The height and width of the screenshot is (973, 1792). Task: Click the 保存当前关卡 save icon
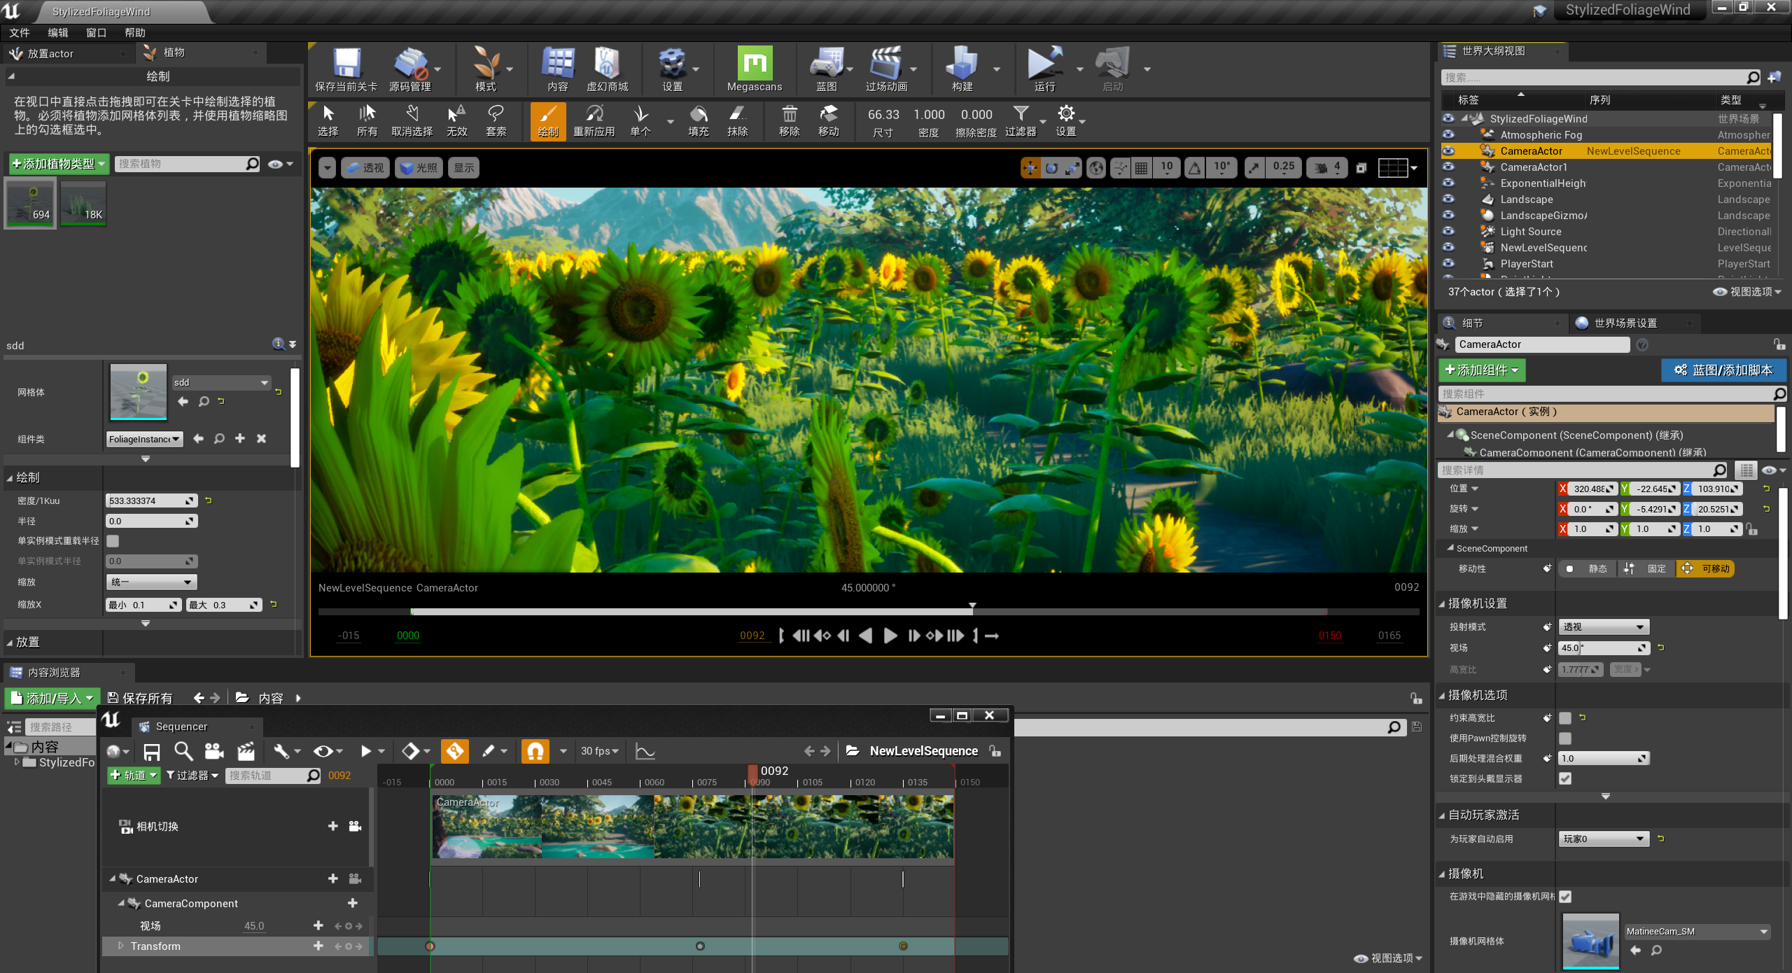pos(346,66)
